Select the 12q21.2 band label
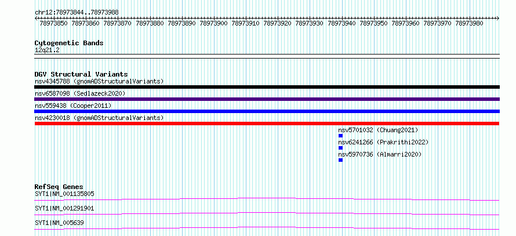 click(x=47, y=50)
